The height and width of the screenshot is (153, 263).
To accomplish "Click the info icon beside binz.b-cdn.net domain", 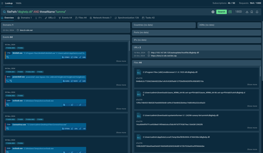I will point(18,30).
